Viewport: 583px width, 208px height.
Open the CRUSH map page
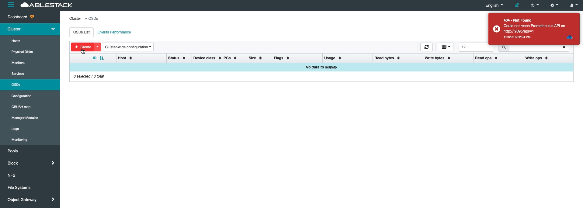pos(21,107)
